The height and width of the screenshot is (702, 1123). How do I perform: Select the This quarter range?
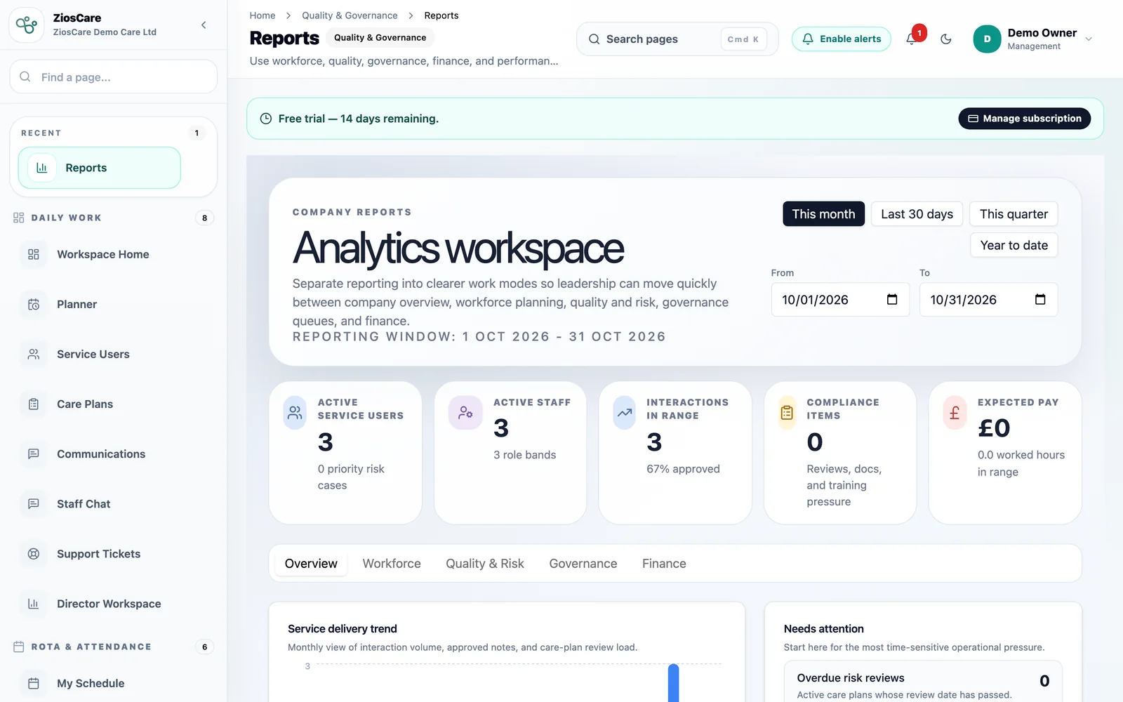tap(1014, 214)
